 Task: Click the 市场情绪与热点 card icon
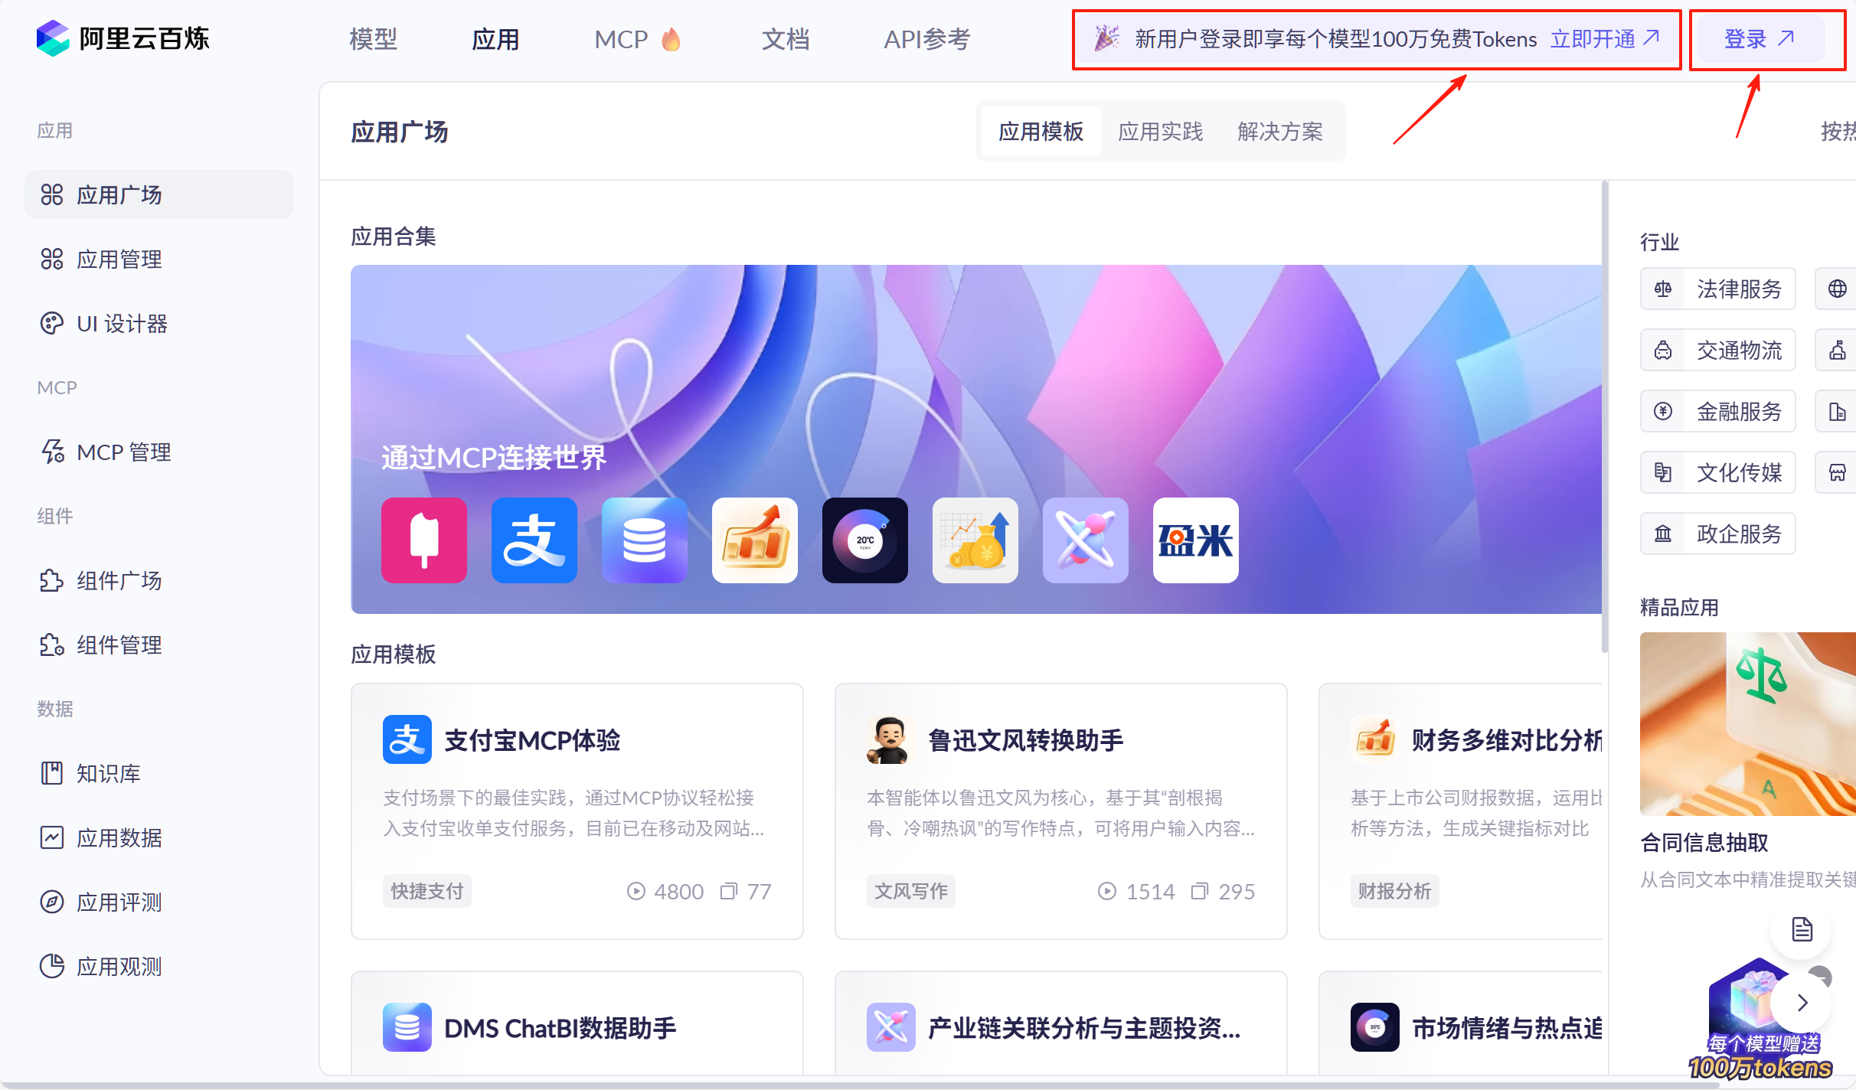1375,1027
